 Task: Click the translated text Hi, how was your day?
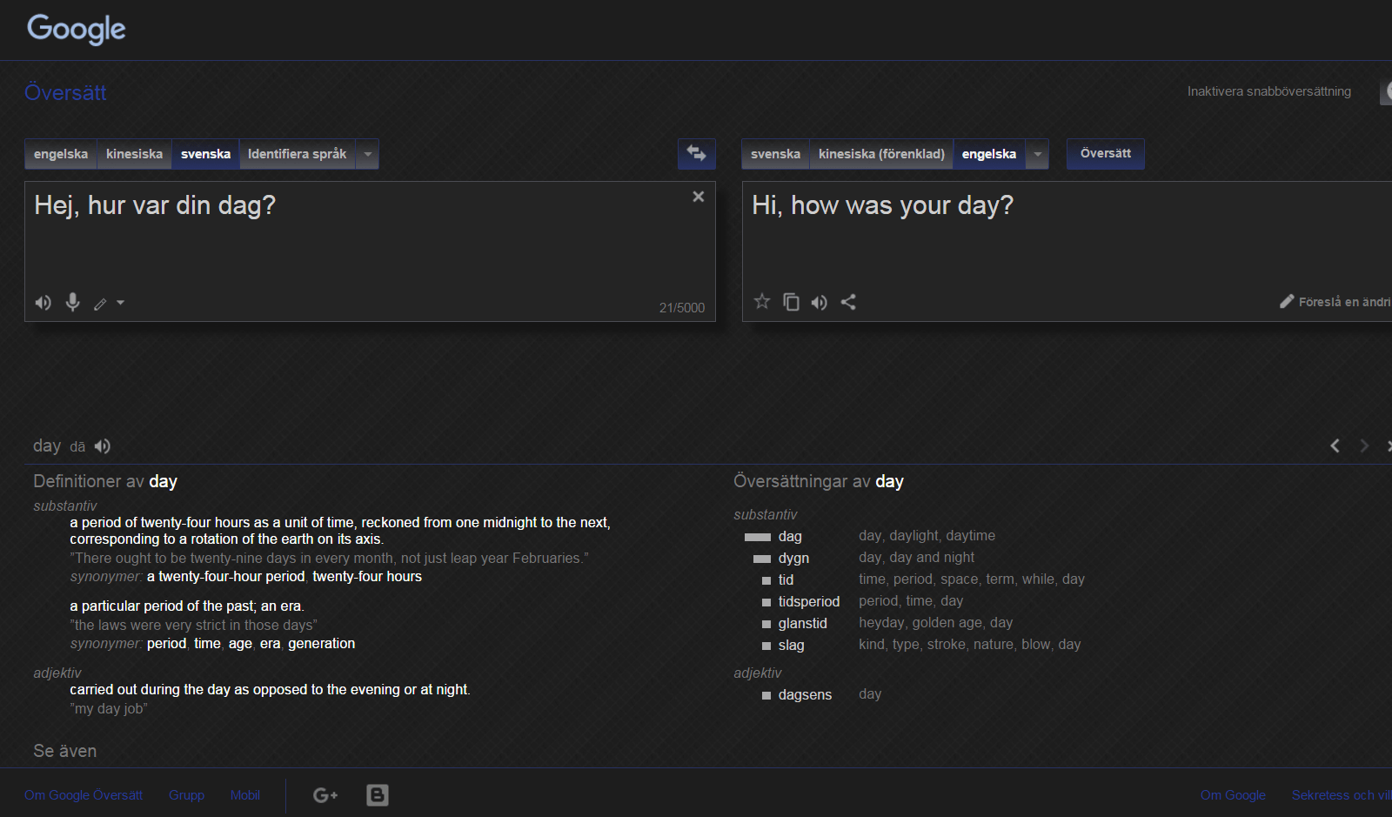point(882,205)
